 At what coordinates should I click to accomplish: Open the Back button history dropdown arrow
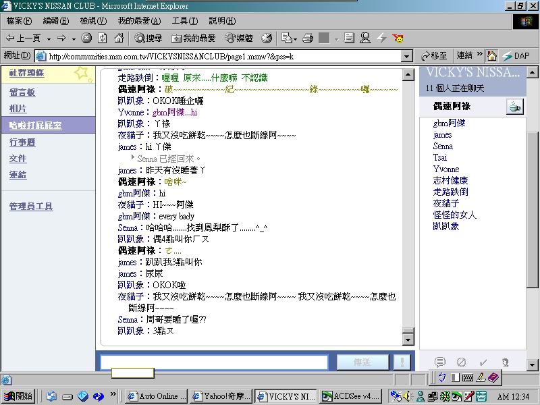click(47, 38)
